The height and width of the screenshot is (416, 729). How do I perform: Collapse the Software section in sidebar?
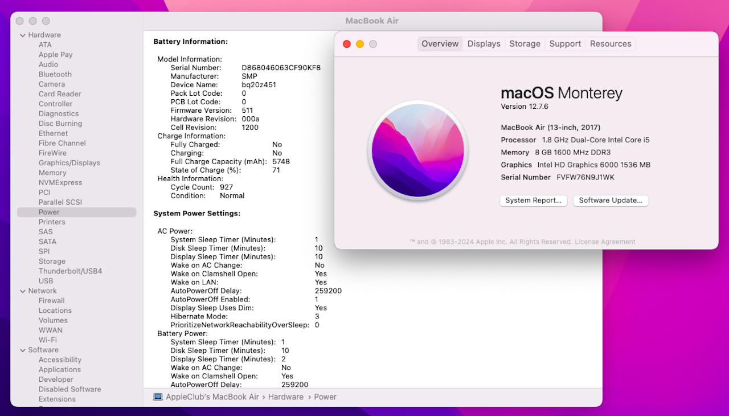point(22,350)
